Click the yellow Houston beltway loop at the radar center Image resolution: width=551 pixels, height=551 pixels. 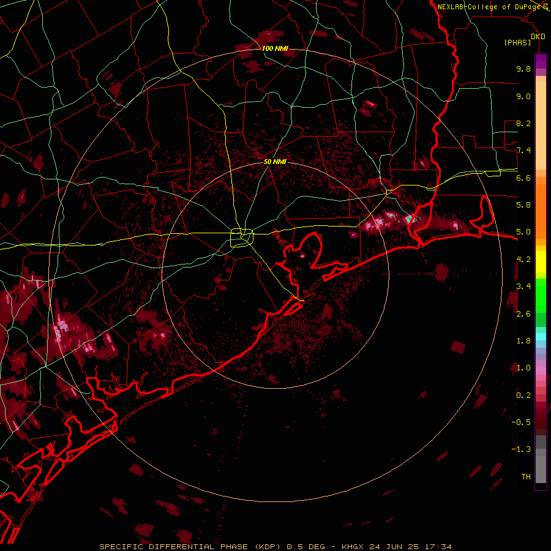pyautogui.click(x=242, y=238)
